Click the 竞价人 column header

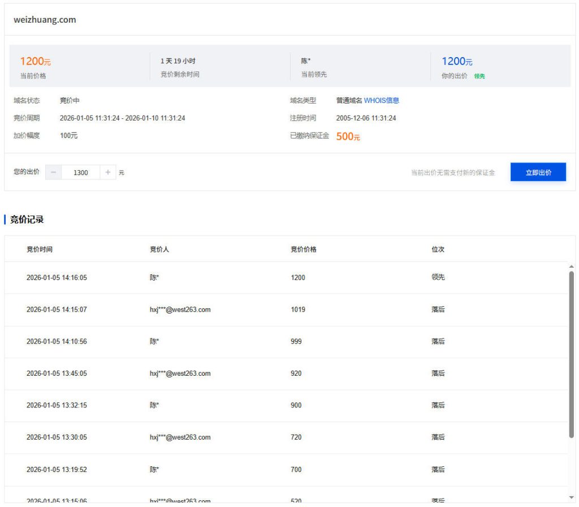coord(159,250)
